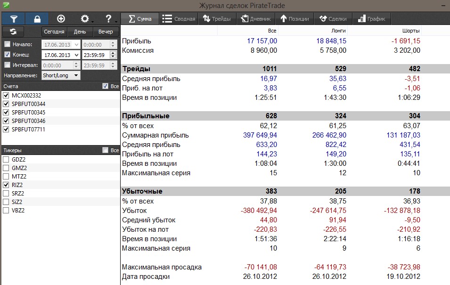Open the График chart tab

[371, 19]
